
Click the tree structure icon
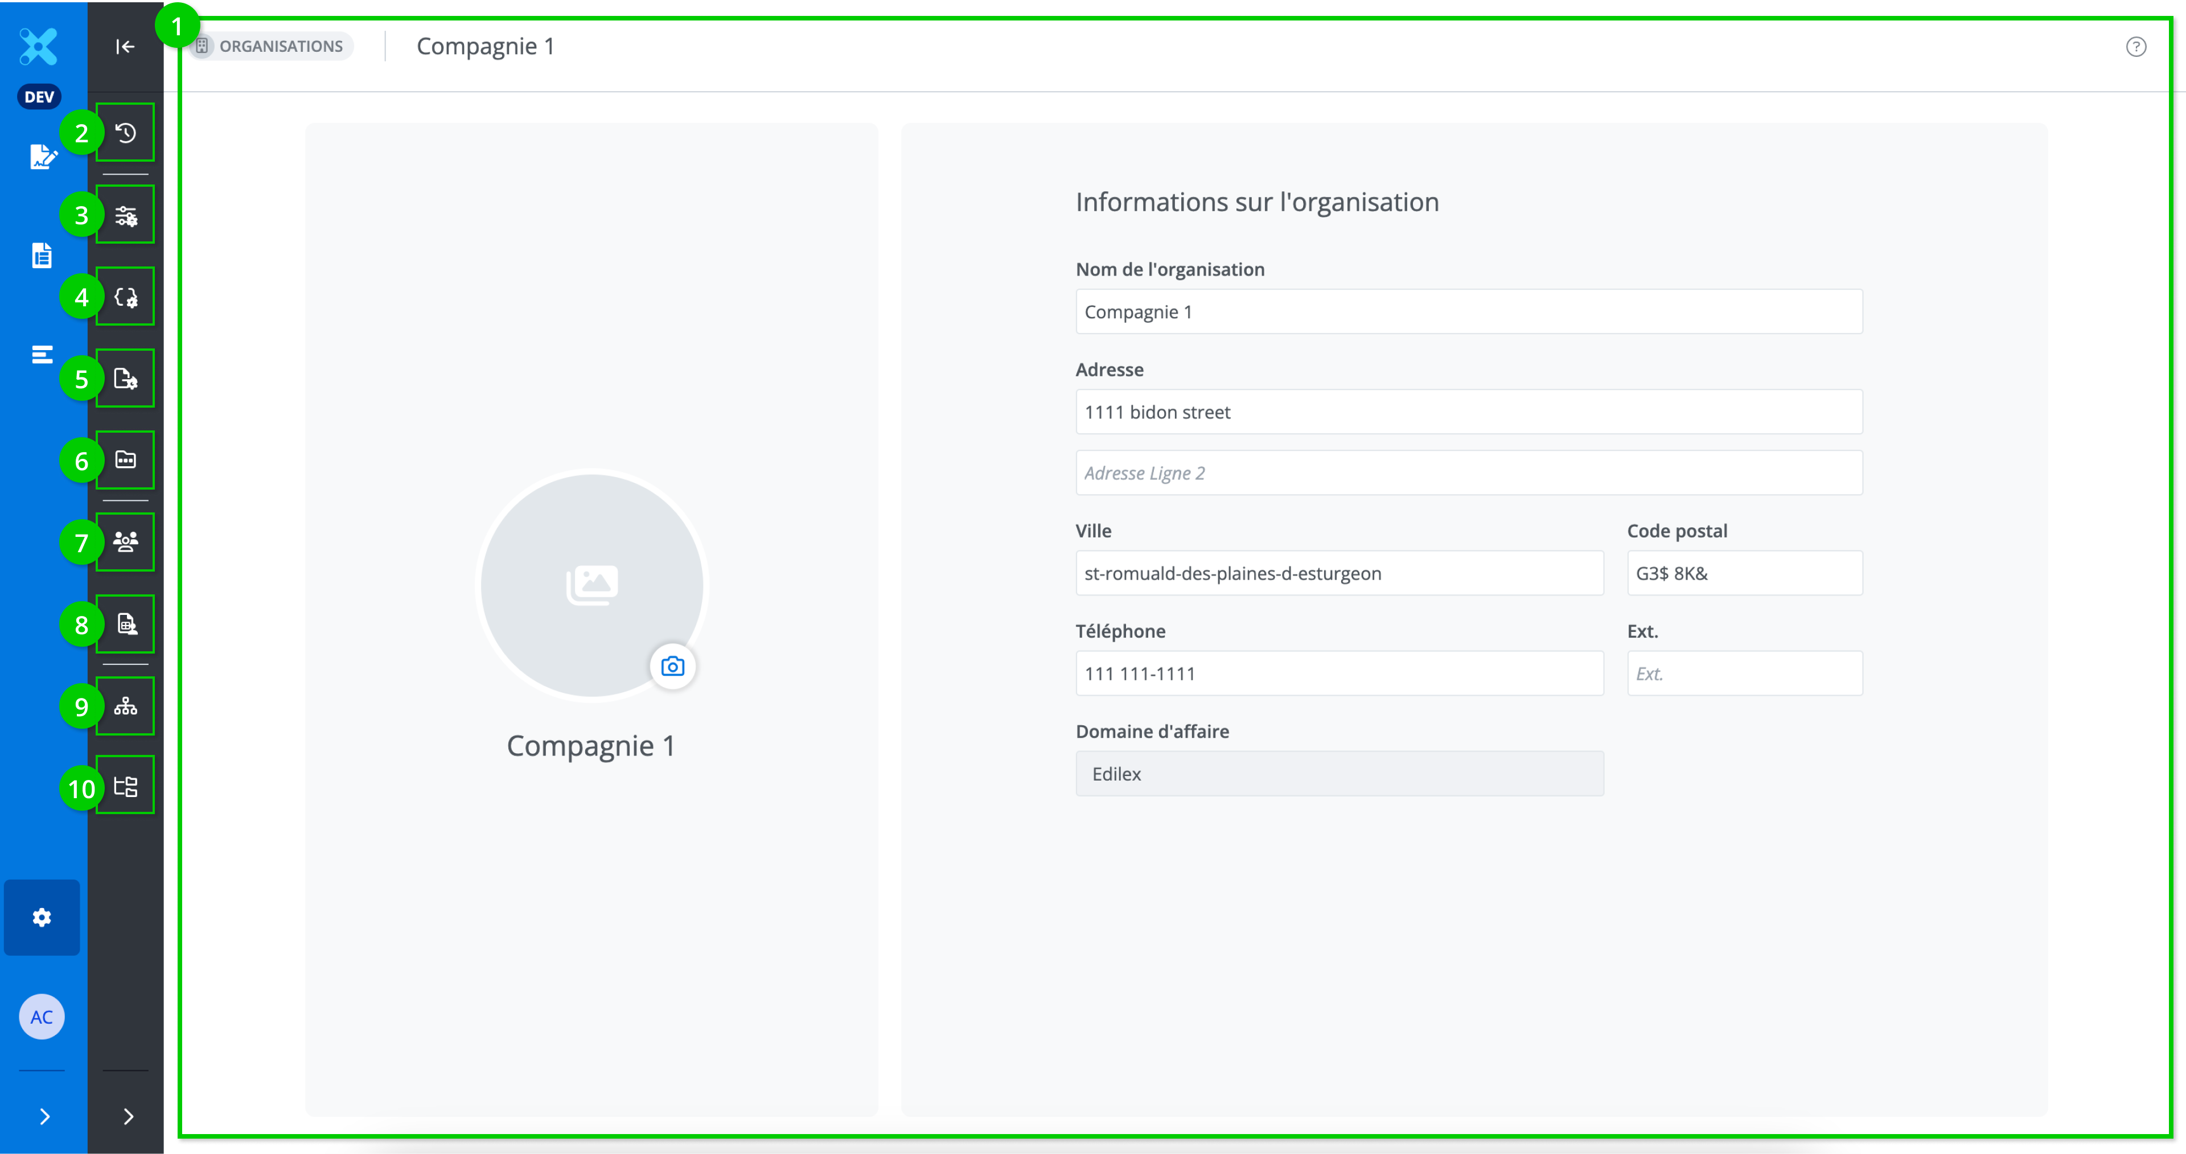pos(126,787)
